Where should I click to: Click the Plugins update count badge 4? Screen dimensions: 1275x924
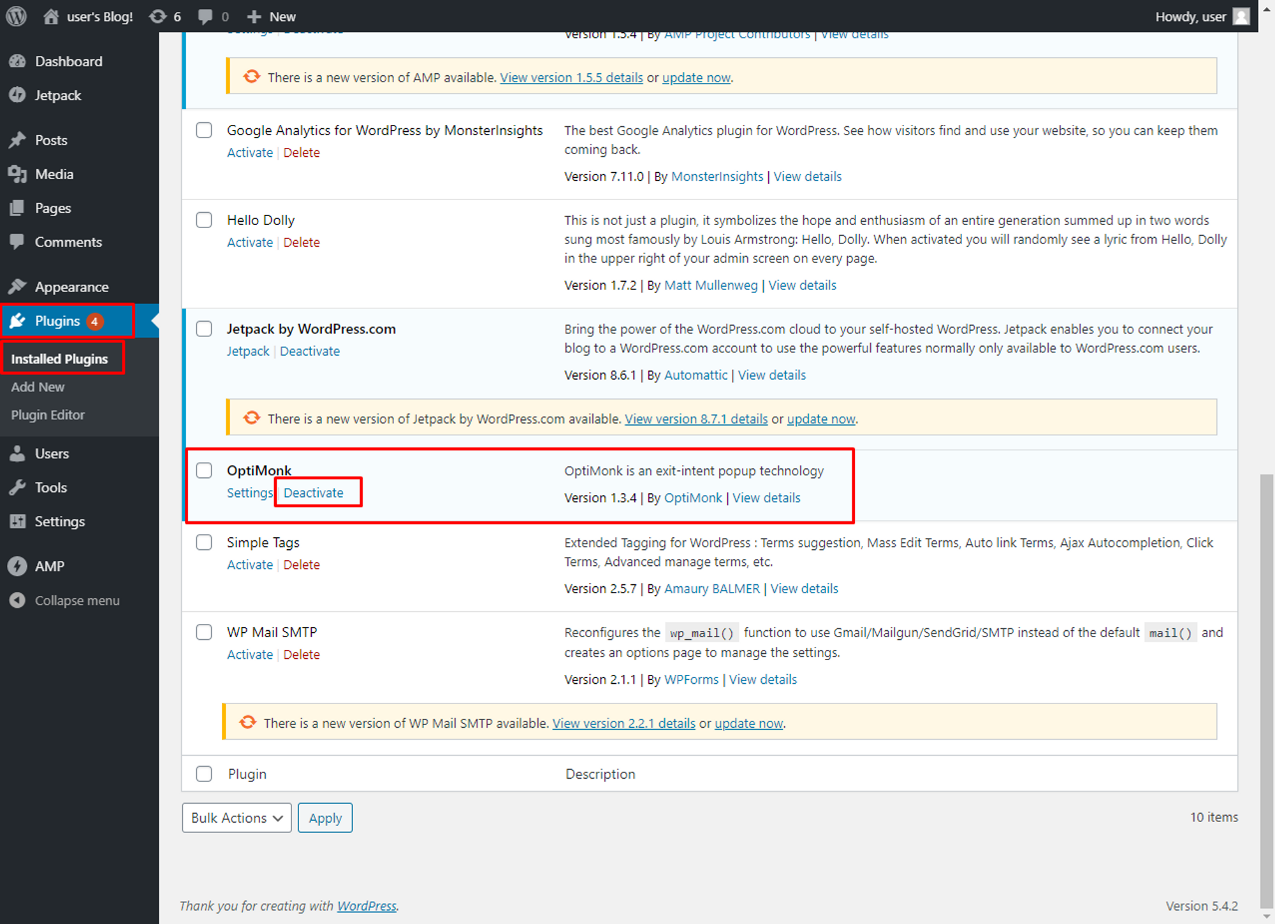94,321
